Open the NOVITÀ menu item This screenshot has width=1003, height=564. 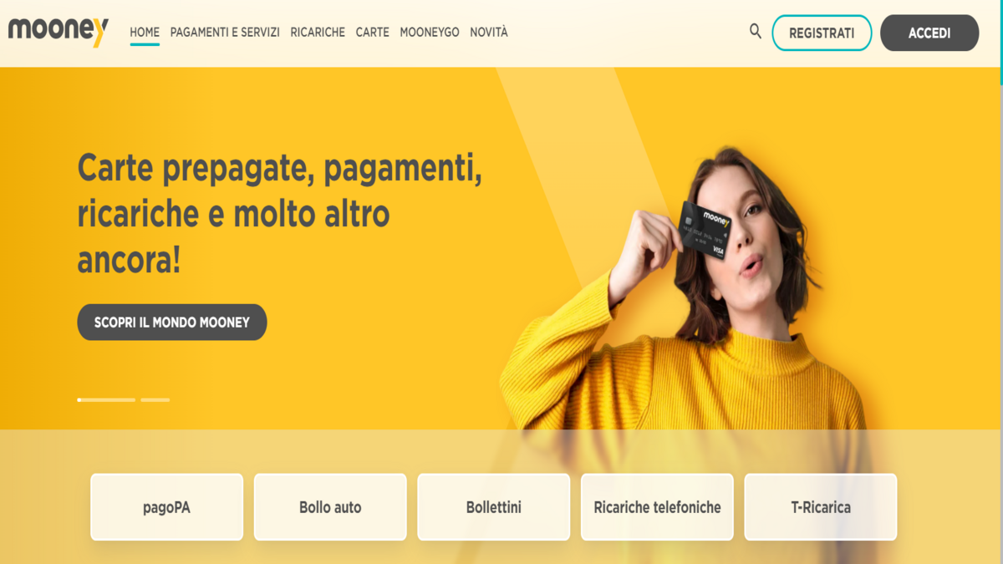click(x=489, y=33)
